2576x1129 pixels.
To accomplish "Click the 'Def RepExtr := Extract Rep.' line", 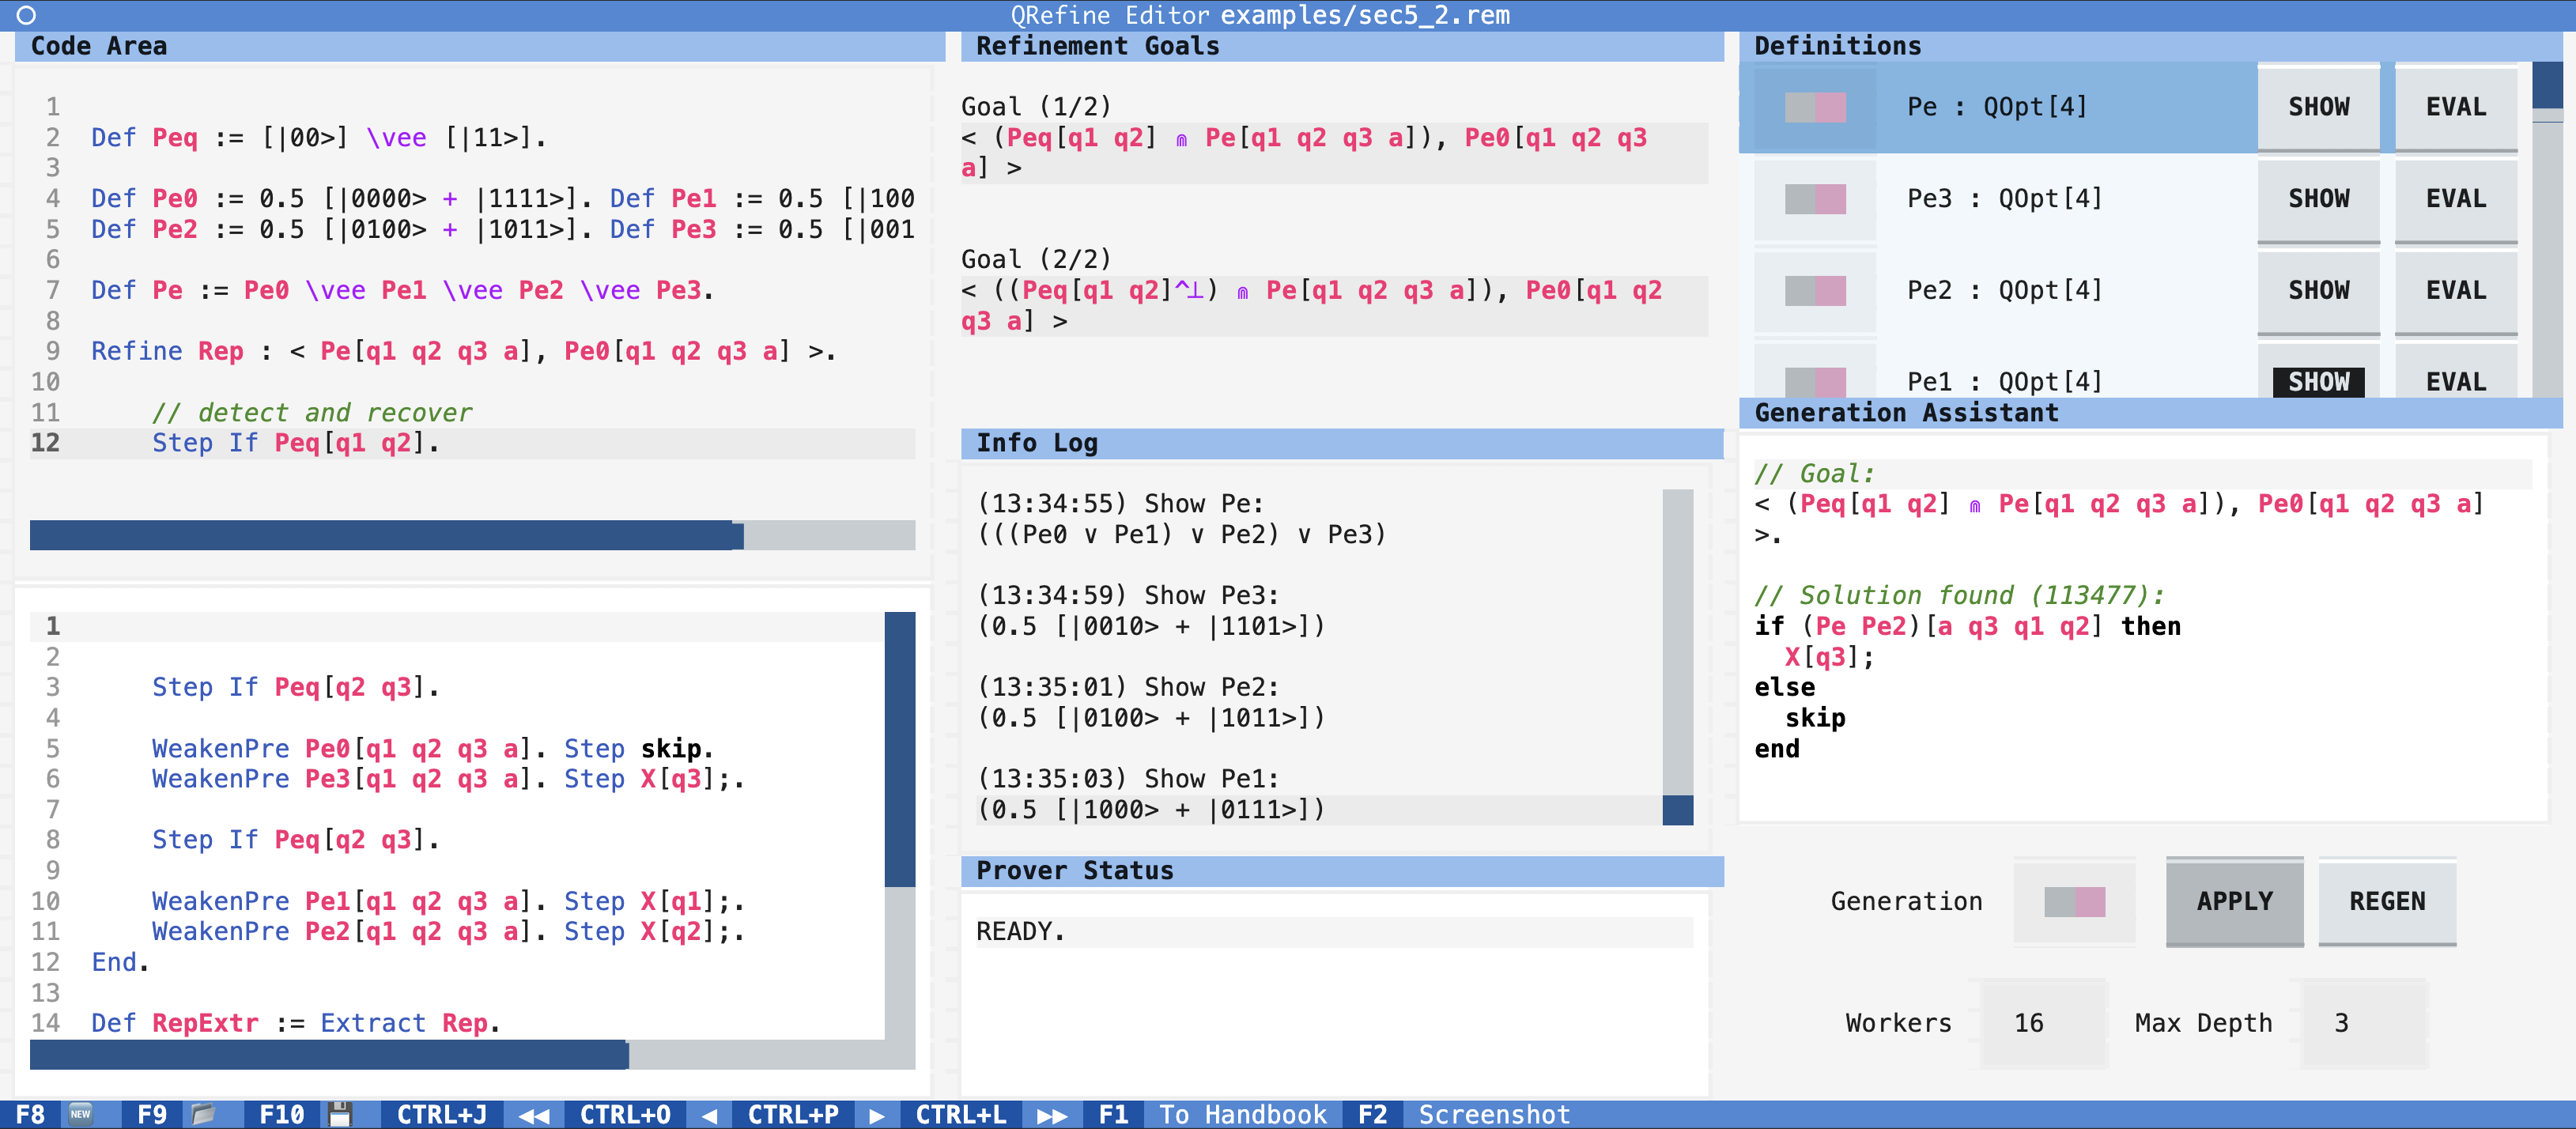I will click(x=296, y=1024).
